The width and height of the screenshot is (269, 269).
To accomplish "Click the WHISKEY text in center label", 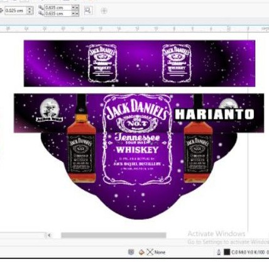I will pyautogui.click(x=138, y=150).
